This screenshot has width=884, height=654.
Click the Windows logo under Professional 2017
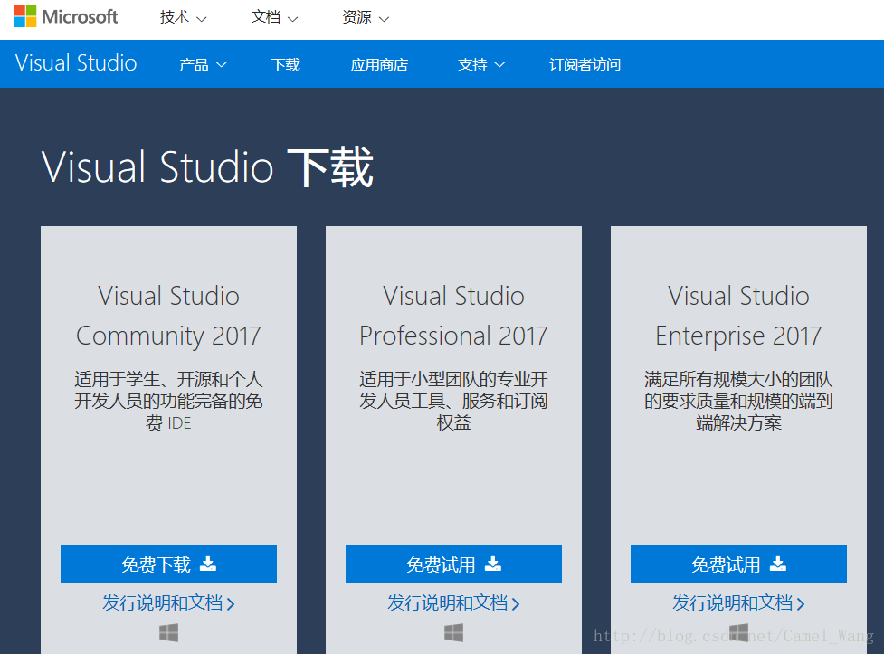454,632
